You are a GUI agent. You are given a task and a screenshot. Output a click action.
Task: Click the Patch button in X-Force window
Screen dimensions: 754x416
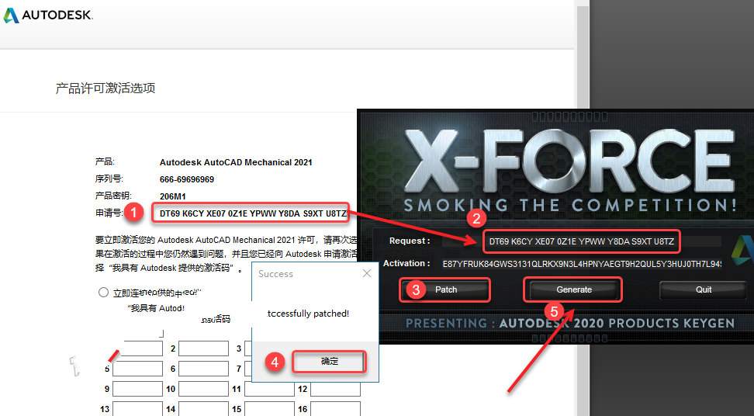tap(445, 289)
